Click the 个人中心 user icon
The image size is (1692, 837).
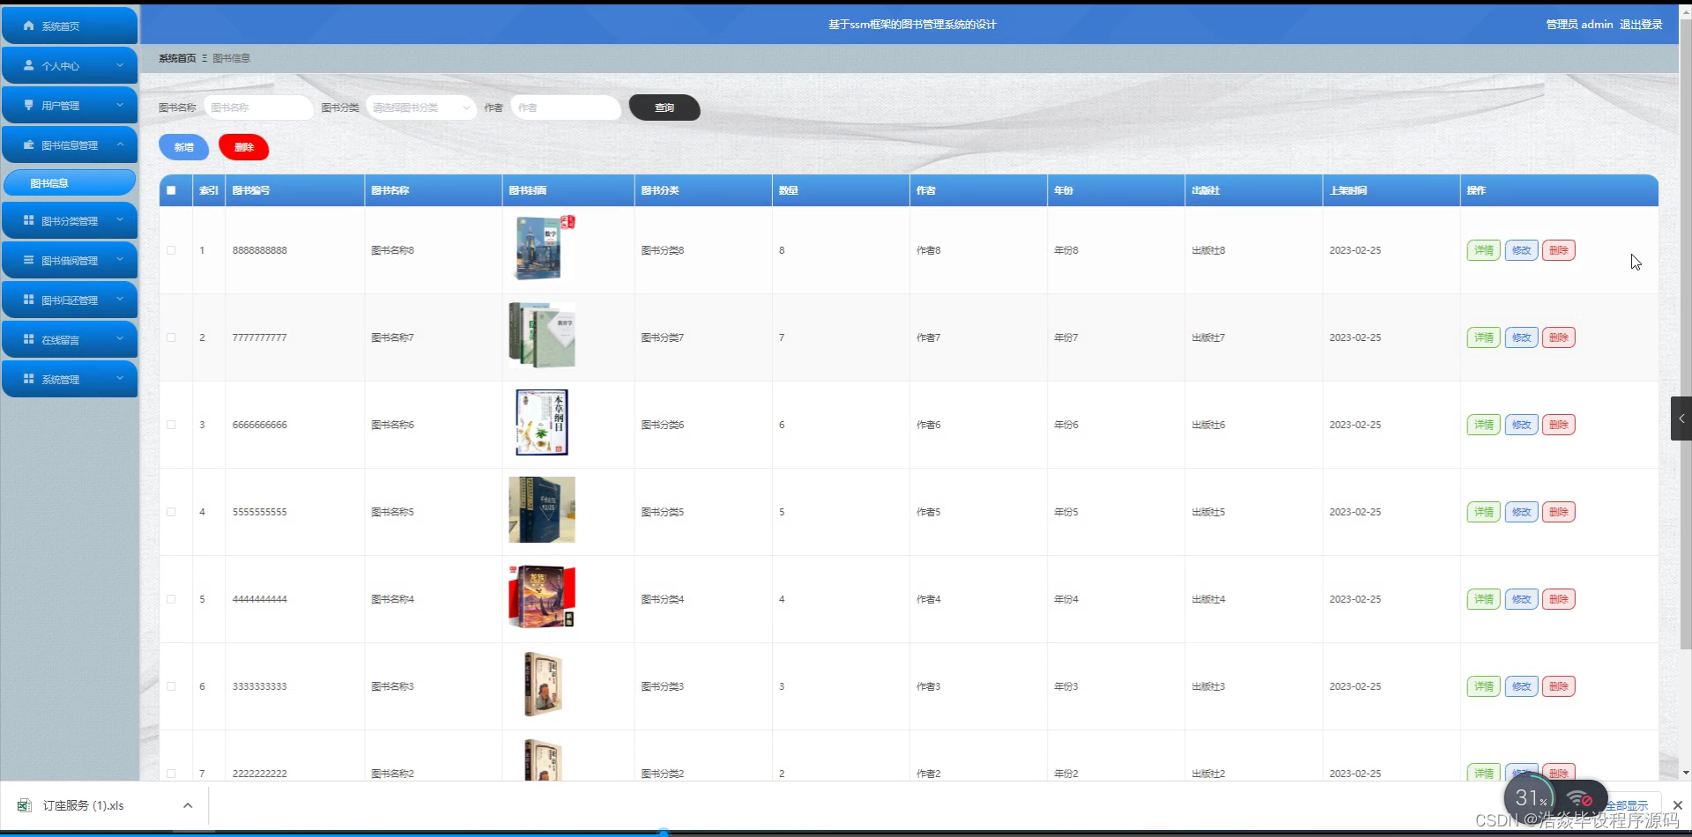27,65
